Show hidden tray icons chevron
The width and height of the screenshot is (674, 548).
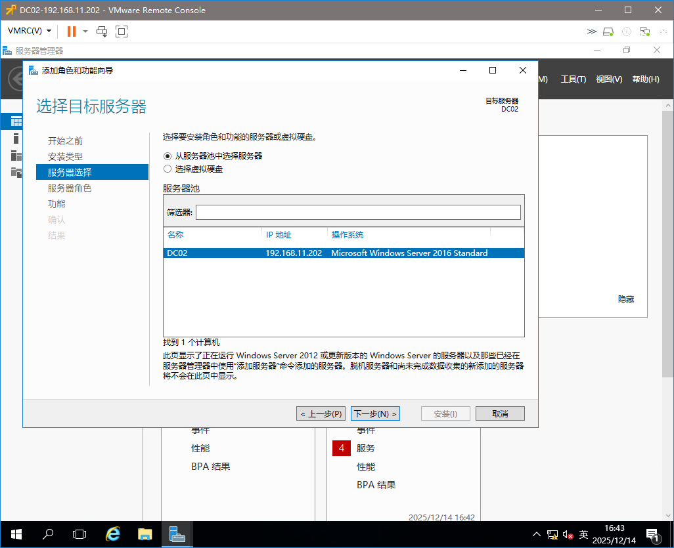tap(537, 534)
